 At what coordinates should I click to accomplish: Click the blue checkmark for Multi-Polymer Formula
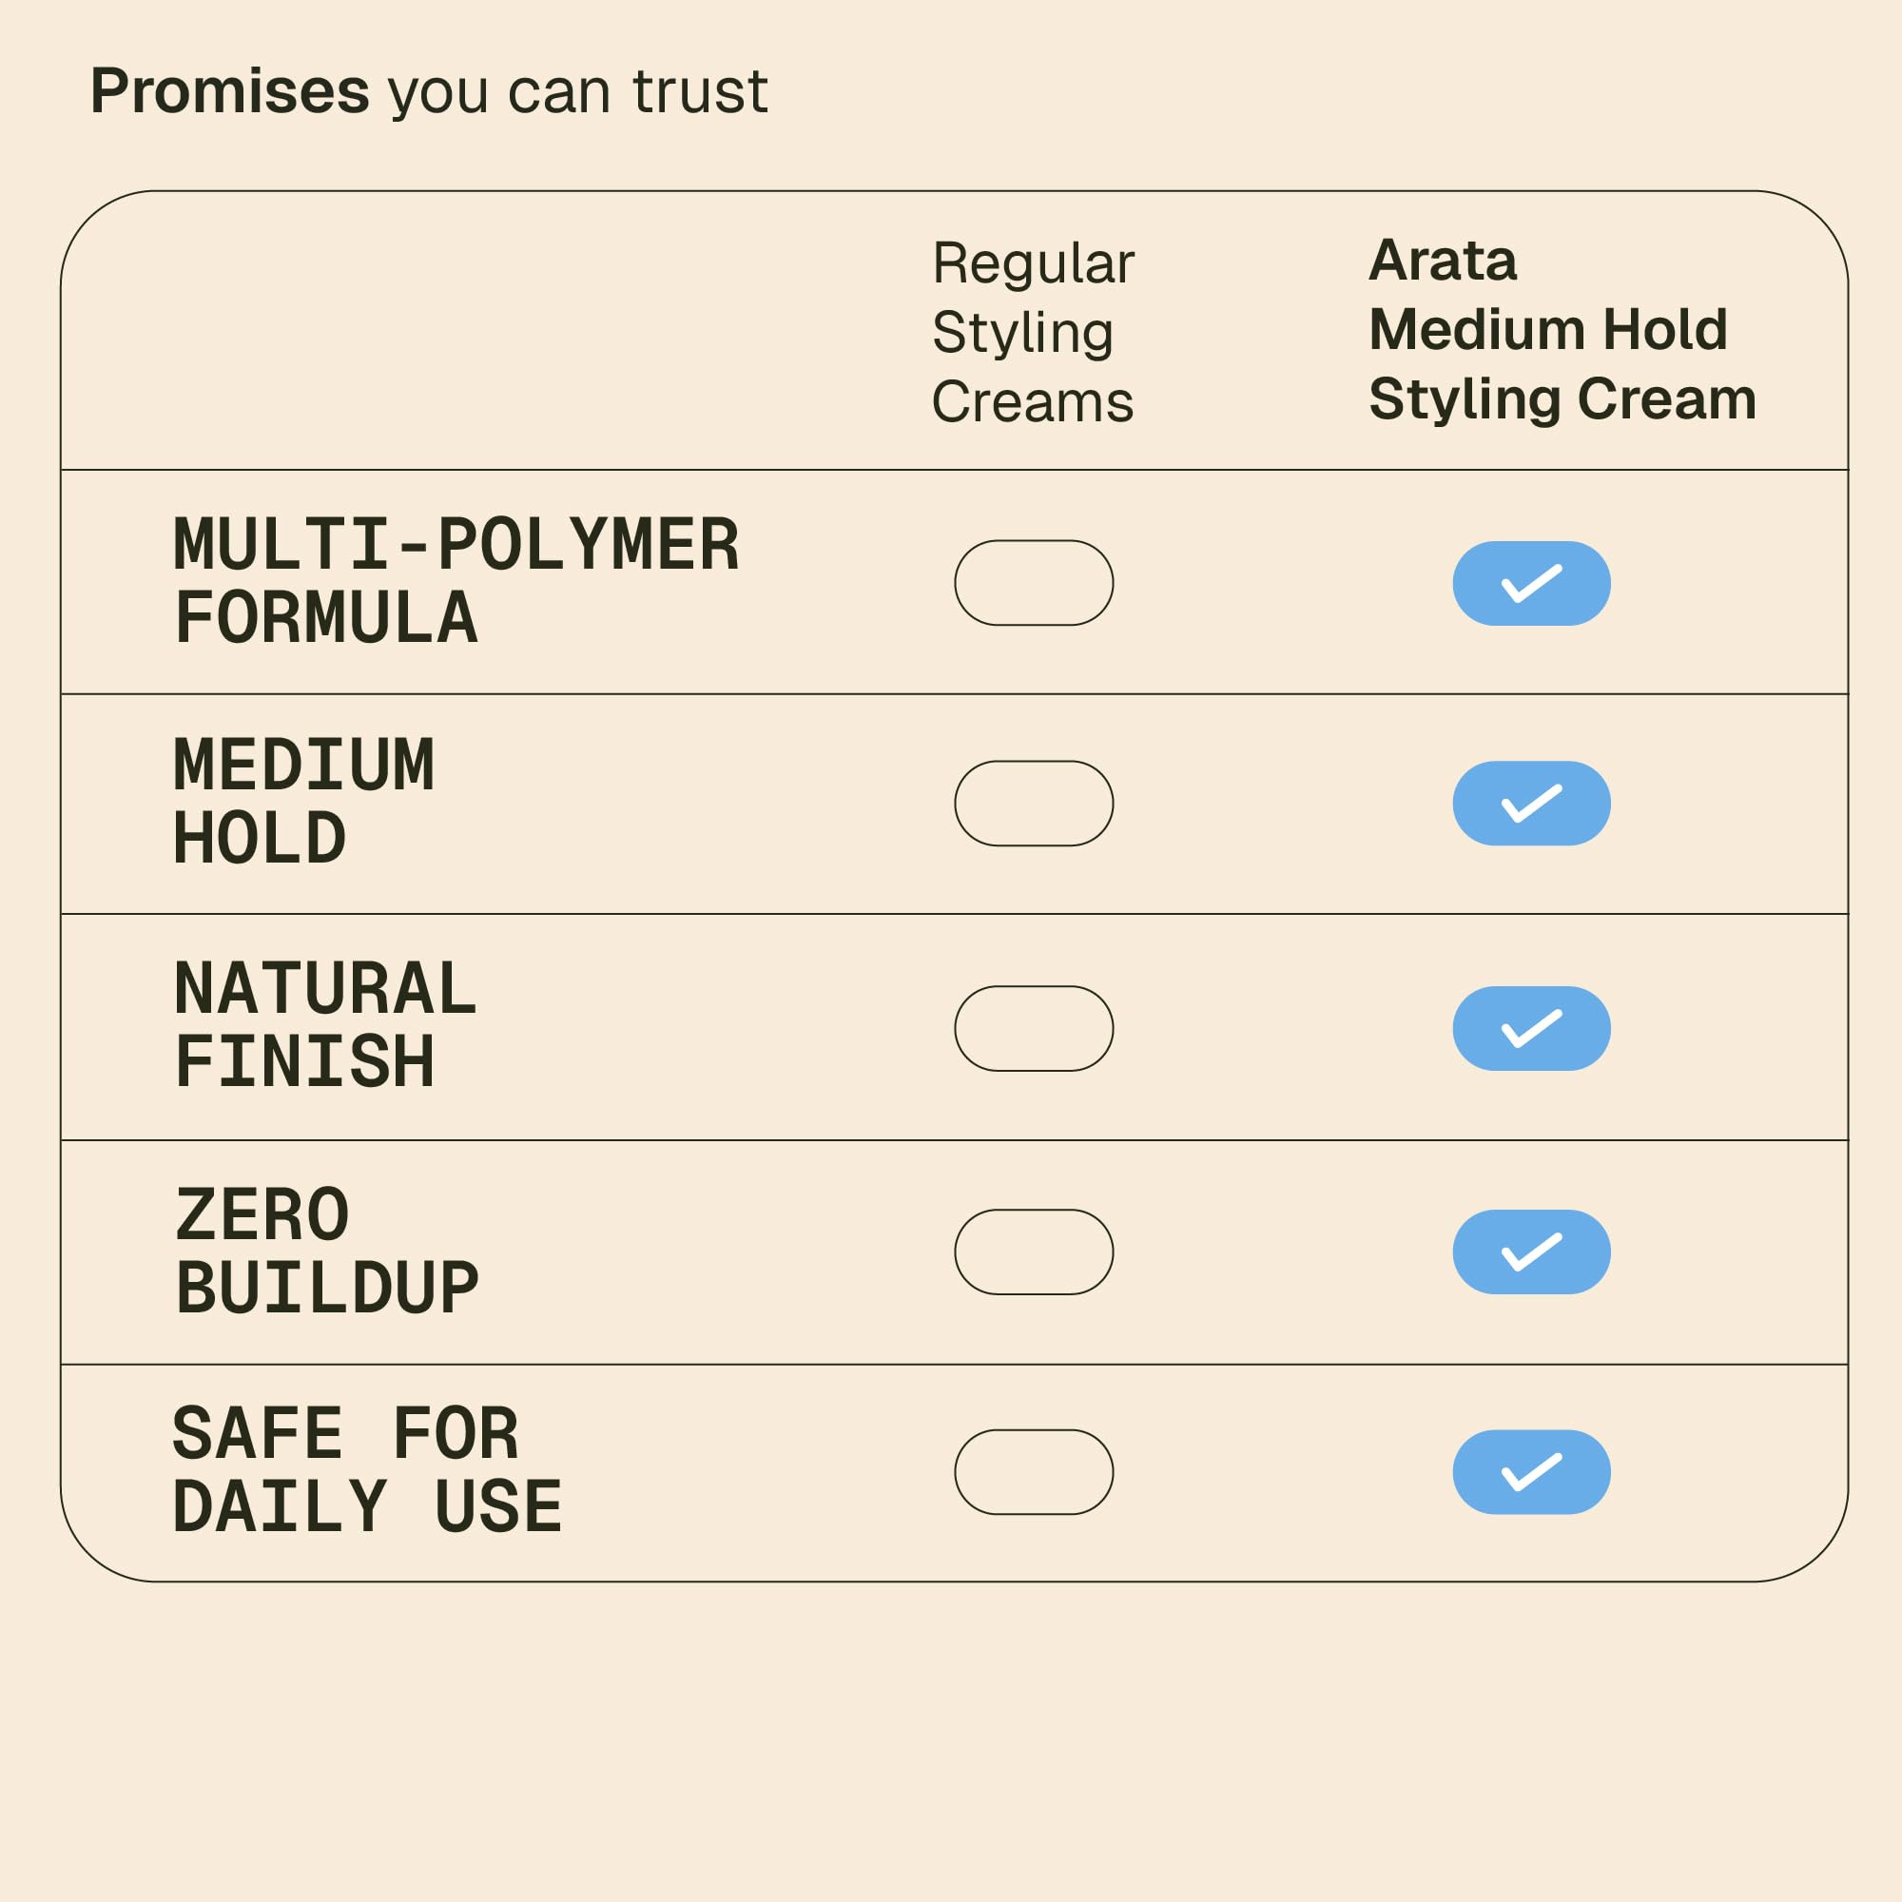pos(1531,583)
